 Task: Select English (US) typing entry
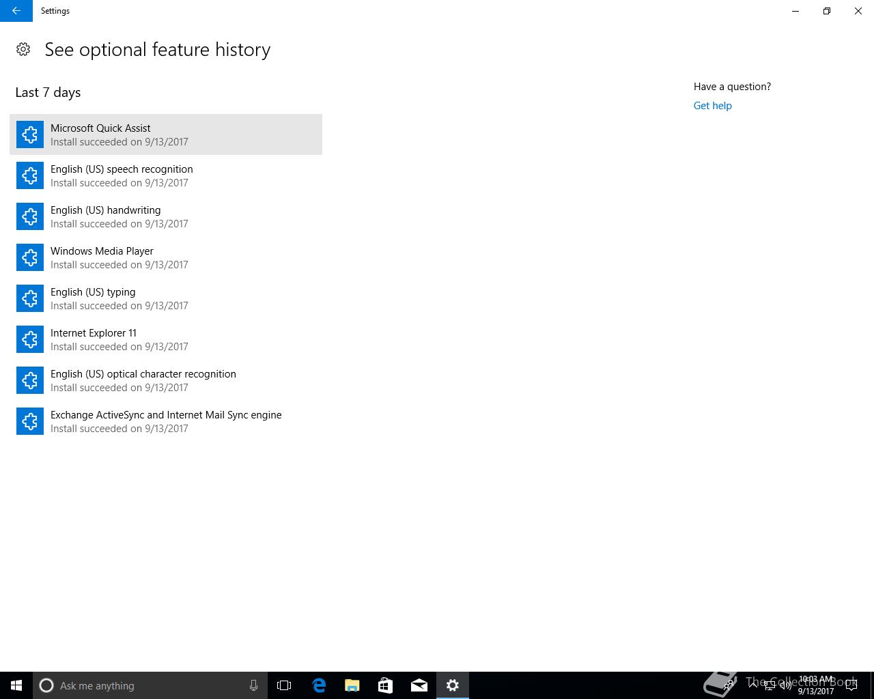166,298
